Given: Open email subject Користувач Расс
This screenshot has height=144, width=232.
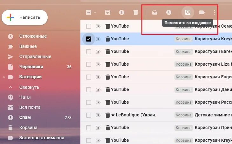Looking at the screenshot, I should 213,102.
